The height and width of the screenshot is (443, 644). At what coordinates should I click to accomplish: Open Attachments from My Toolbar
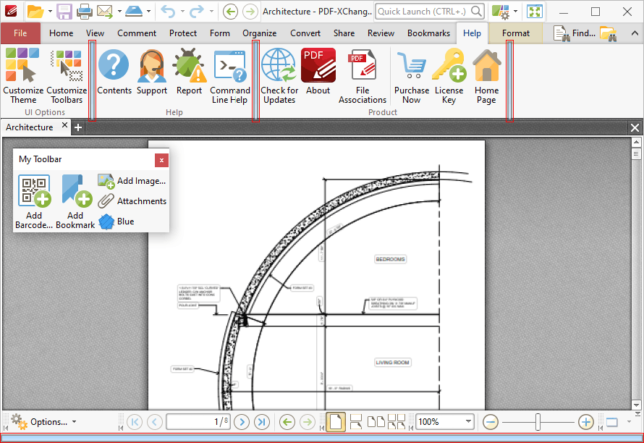pyautogui.click(x=132, y=201)
